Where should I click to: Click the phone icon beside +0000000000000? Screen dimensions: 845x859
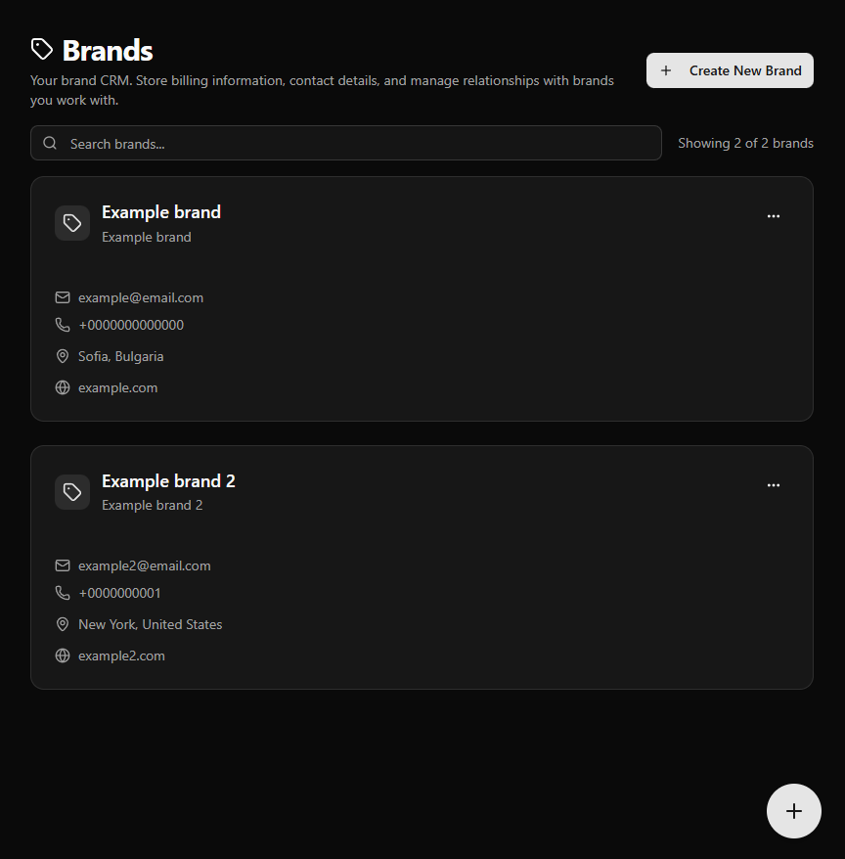[63, 325]
